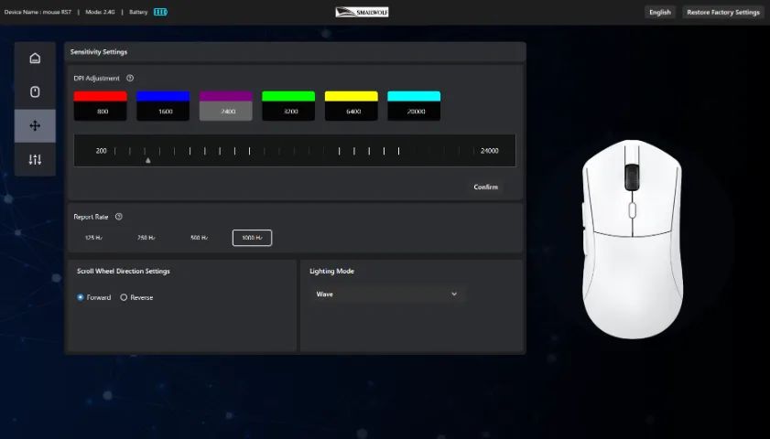Screen dimensions: 770x439
Task: Click the Lighting Mode heading
Action: (331, 271)
